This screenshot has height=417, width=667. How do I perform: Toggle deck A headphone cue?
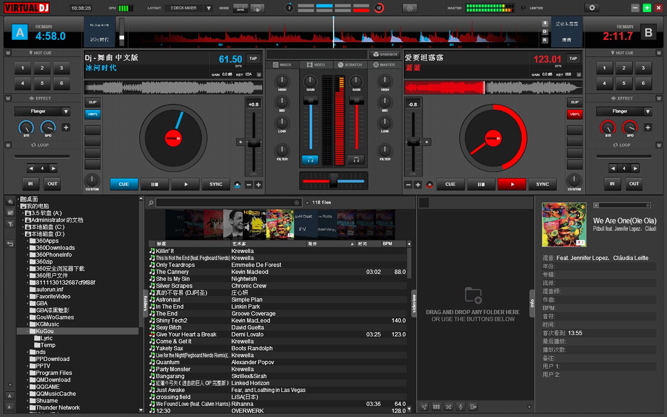[310, 160]
